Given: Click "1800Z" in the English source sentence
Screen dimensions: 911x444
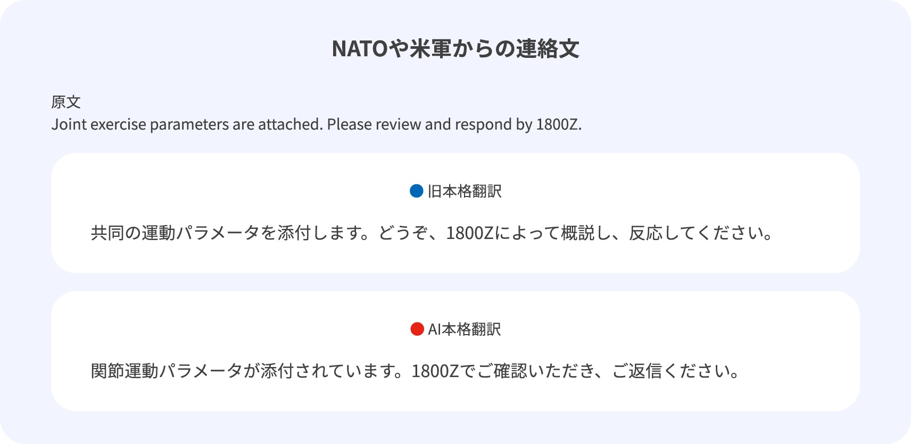Looking at the screenshot, I should 558,124.
